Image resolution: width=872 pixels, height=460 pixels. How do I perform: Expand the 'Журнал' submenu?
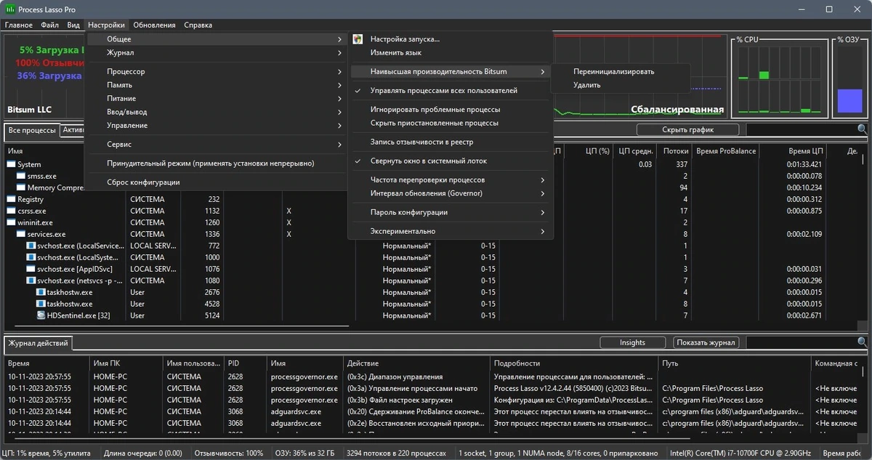tap(216, 53)
